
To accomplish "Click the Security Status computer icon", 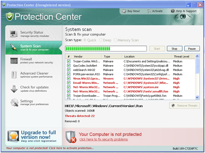I will click(14, 34).
